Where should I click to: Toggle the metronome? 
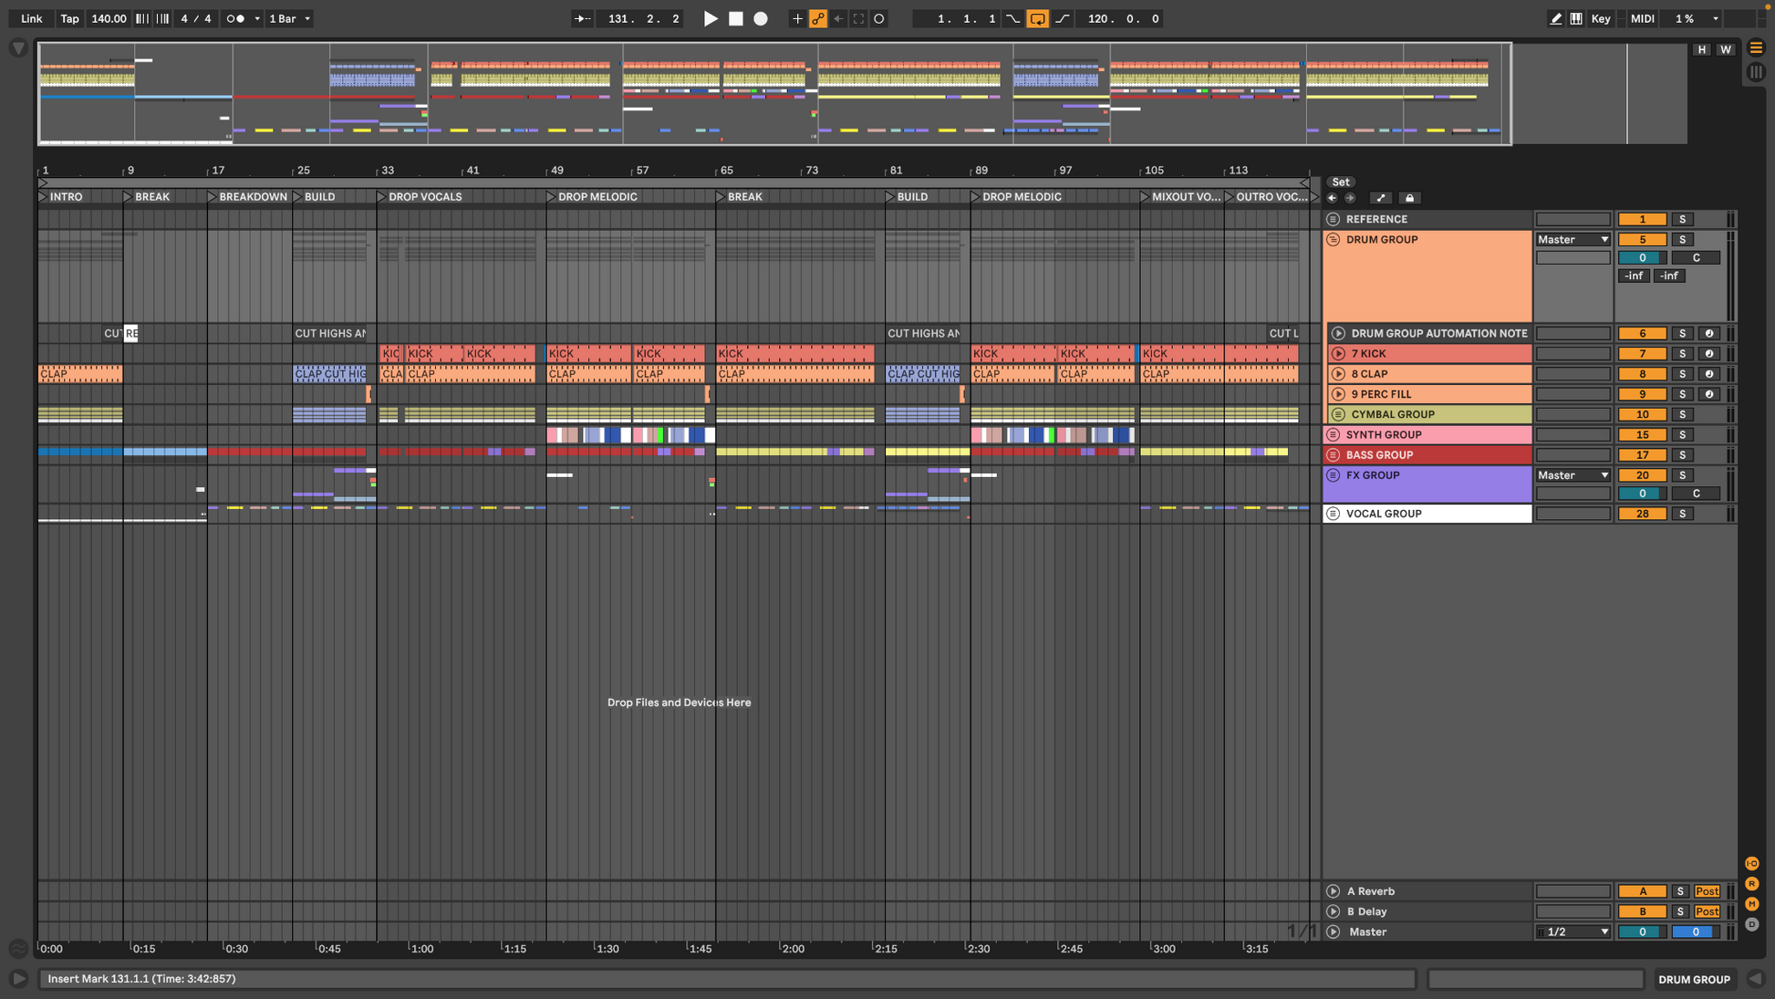pyautogui.click(x=235, y=18)
